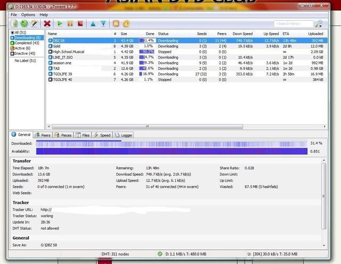Click the status icon of LIKE_IT.ISO

point(50,57)
